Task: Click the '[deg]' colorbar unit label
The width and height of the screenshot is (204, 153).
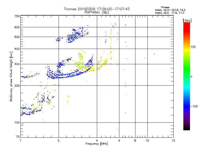Action: [x=187, y=20]
